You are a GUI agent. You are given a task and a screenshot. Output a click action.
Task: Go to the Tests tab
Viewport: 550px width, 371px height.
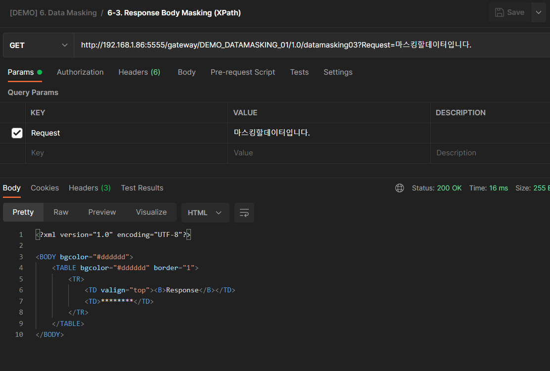click(x=299, y=72)
